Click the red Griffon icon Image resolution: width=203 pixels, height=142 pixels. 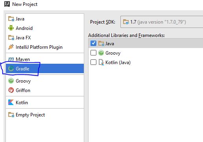click(x=11, y=90)
